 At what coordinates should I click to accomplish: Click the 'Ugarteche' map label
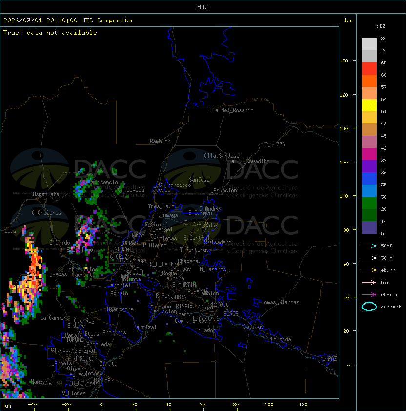[121, 309]
